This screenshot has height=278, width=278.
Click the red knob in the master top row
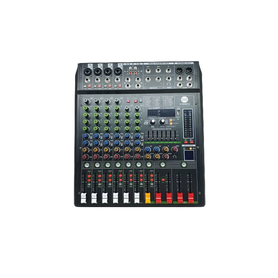pyautogui.click(x=175, y=149)
